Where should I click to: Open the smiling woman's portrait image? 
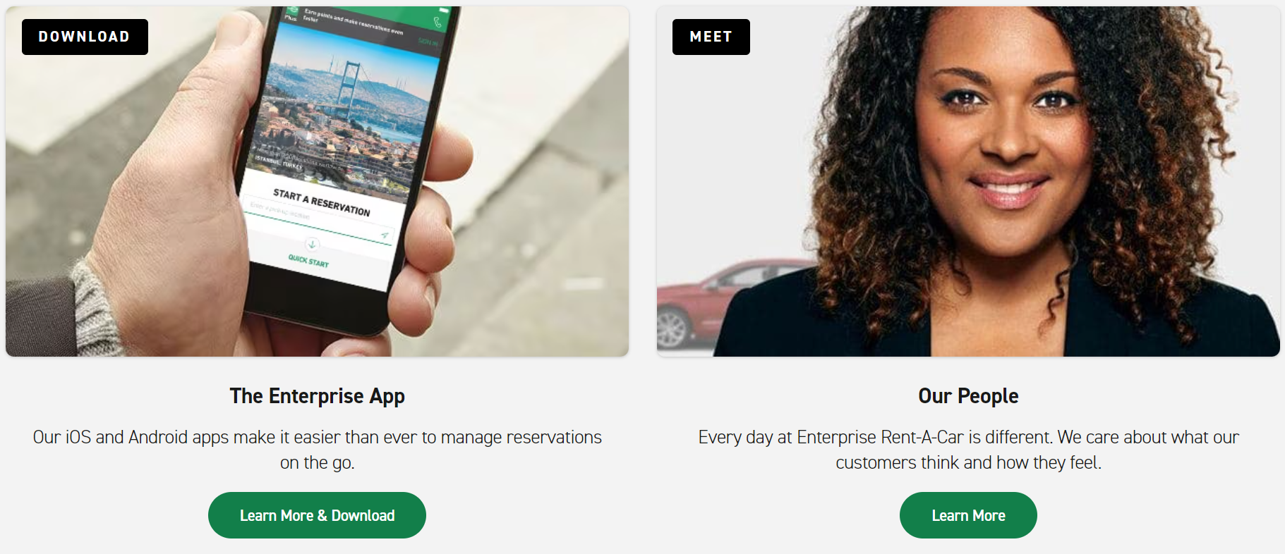[x=968, y=181]
